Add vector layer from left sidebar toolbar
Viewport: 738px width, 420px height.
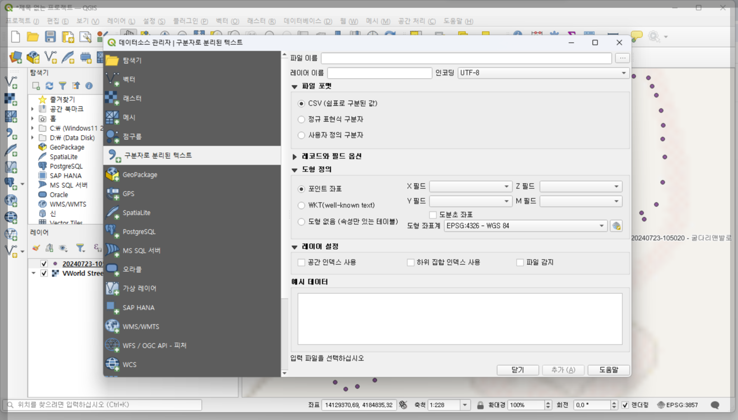coord(11,82)
